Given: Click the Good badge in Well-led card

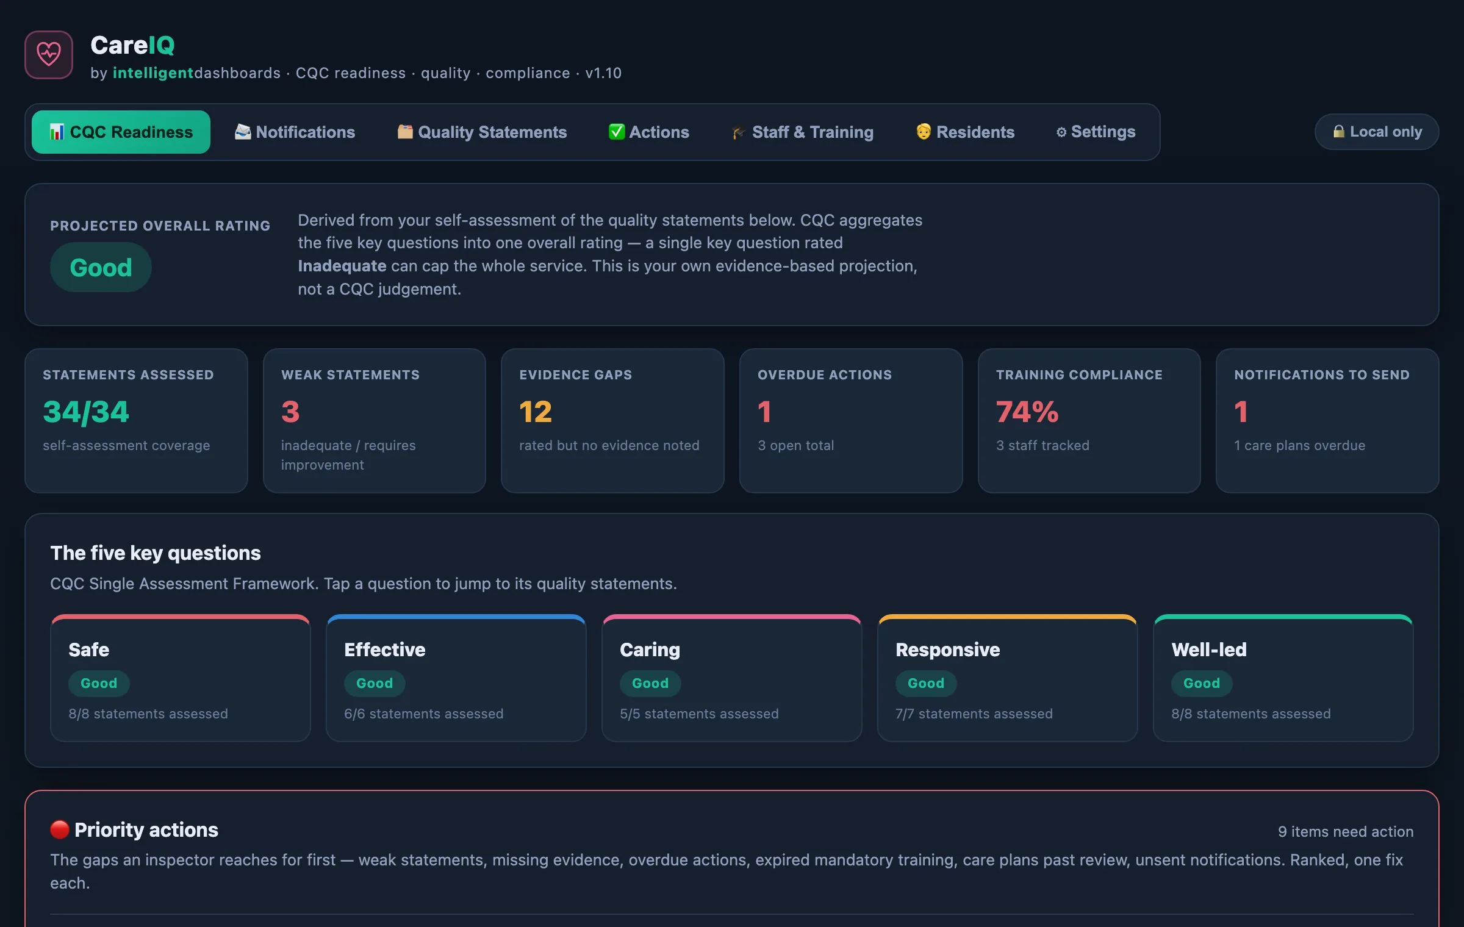Looking at the screenshot, I should click(1202, 683).
